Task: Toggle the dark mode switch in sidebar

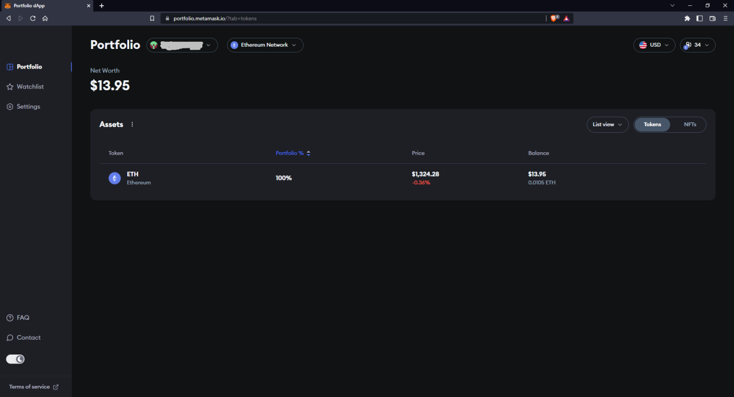Action: 15,359
